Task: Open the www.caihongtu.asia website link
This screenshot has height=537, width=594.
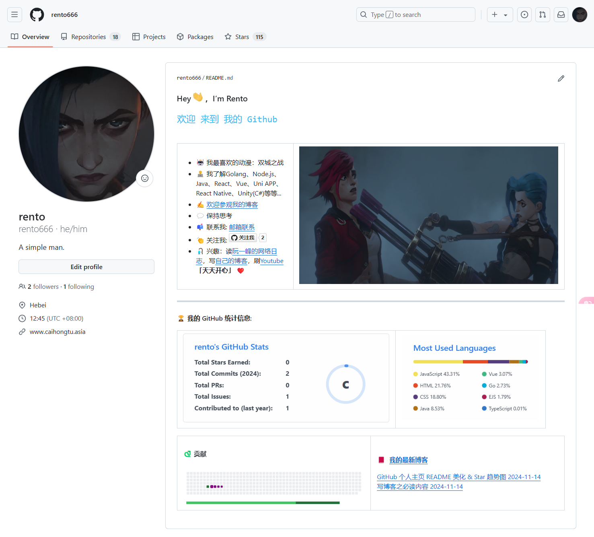Action: [58, 332]
